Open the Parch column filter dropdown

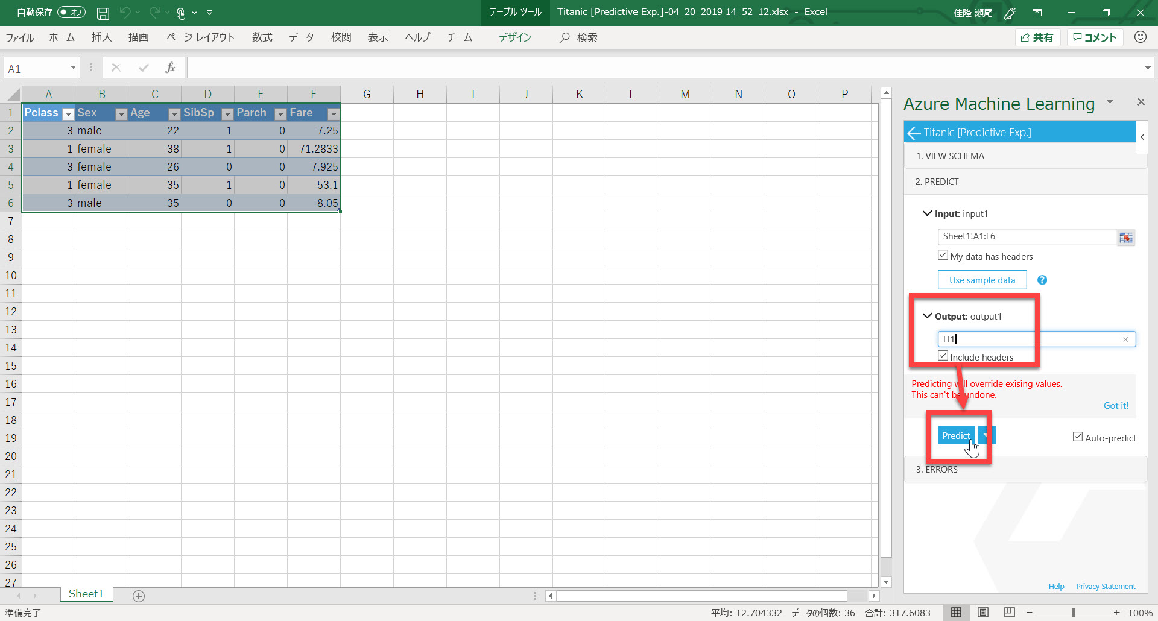[280, 114]
